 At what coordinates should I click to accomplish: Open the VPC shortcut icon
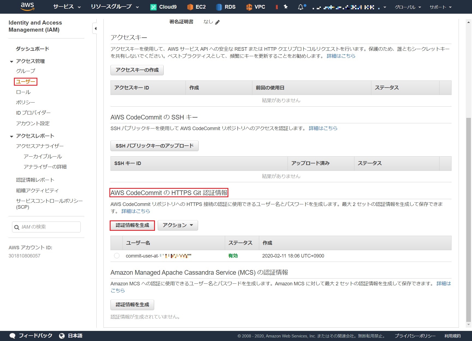pyautogui.click(x=249, y=7)
